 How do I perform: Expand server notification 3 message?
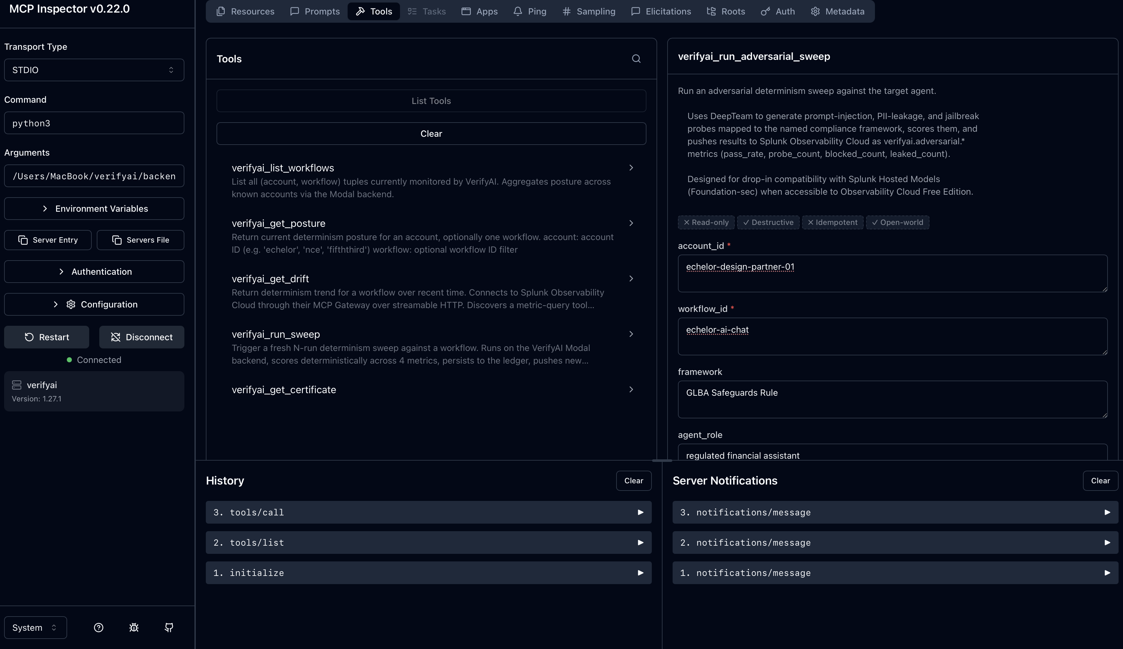coord(895,512)
